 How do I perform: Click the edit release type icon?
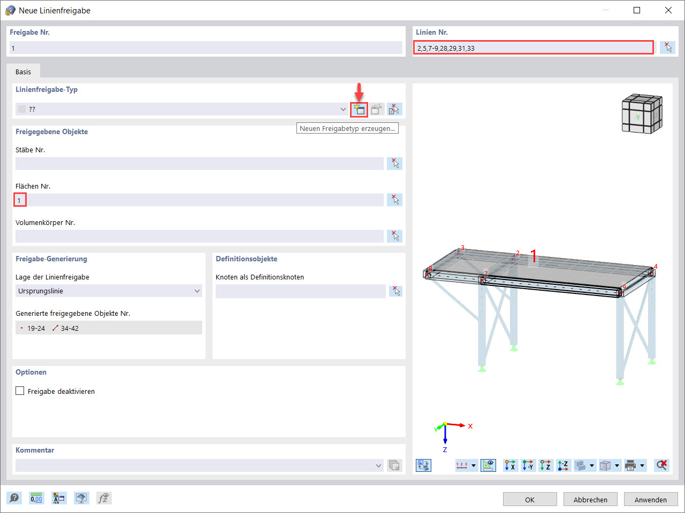(x=377, y=110)
